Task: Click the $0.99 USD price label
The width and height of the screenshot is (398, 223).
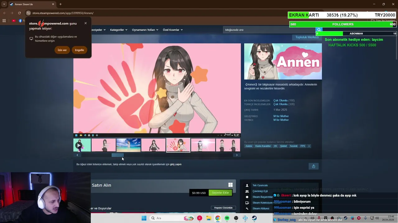Action: click(x=199, y=193)
